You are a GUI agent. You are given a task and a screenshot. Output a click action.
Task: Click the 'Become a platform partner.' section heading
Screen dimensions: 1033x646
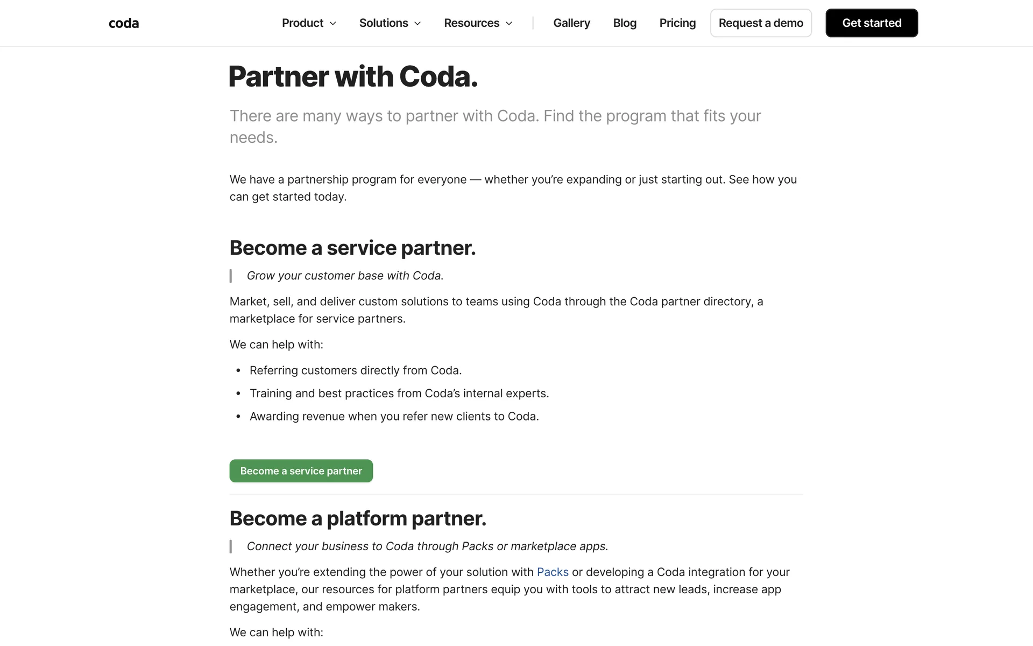358,518
